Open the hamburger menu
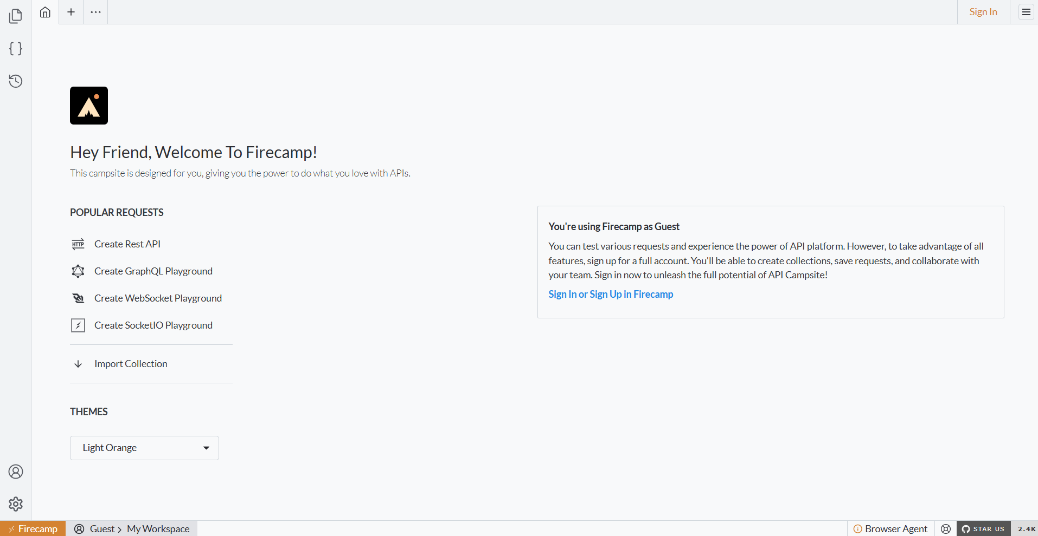This screenshot has width=1038, height=536. 1026,12
